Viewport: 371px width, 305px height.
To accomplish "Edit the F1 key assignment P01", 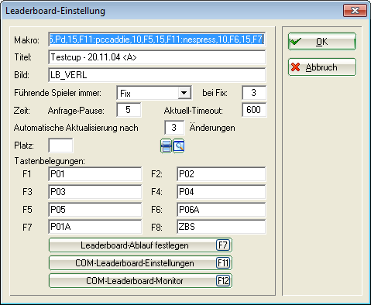I will click(94, 174).
